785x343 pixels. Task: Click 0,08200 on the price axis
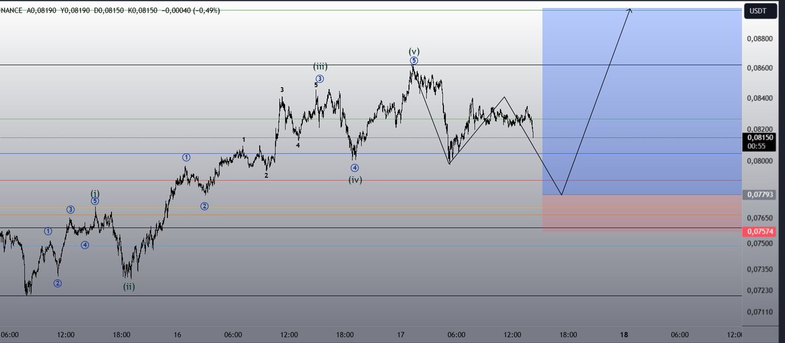point(759,130)
